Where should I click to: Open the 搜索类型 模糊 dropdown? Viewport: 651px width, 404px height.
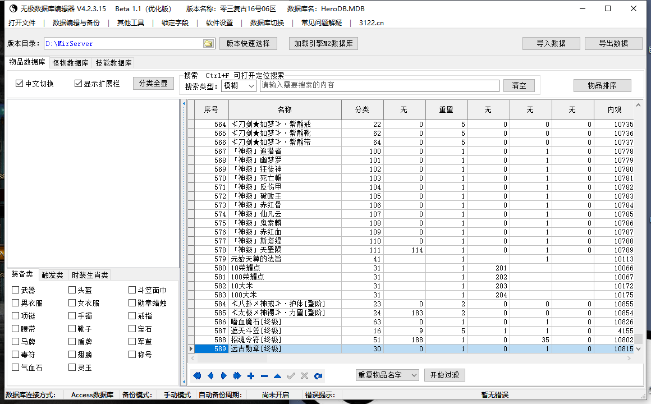tap(239, 85)
